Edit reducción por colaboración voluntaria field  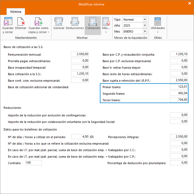tap(179, 121)
